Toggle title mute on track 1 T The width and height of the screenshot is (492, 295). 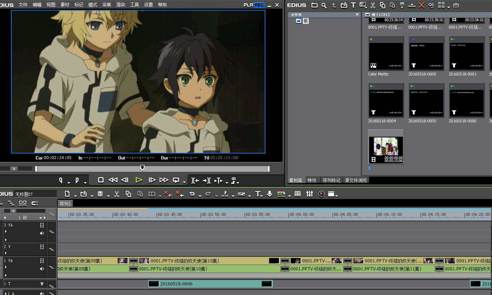pyautogui.click(x=42, y=284)
